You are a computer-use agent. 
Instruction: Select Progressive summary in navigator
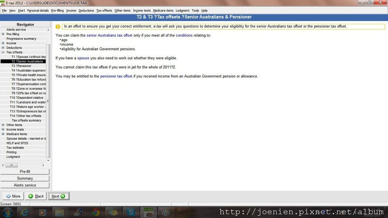pyautogui.click(x=21, y=39)
